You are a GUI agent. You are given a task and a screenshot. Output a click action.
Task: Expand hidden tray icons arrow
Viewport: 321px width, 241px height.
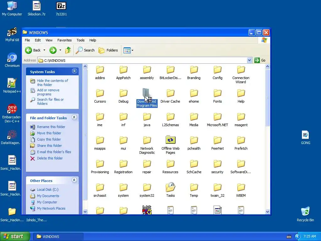297,237
